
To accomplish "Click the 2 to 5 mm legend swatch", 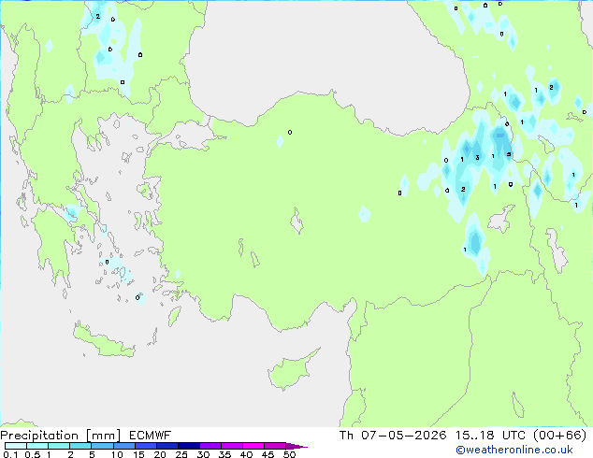I will point(80,446).
